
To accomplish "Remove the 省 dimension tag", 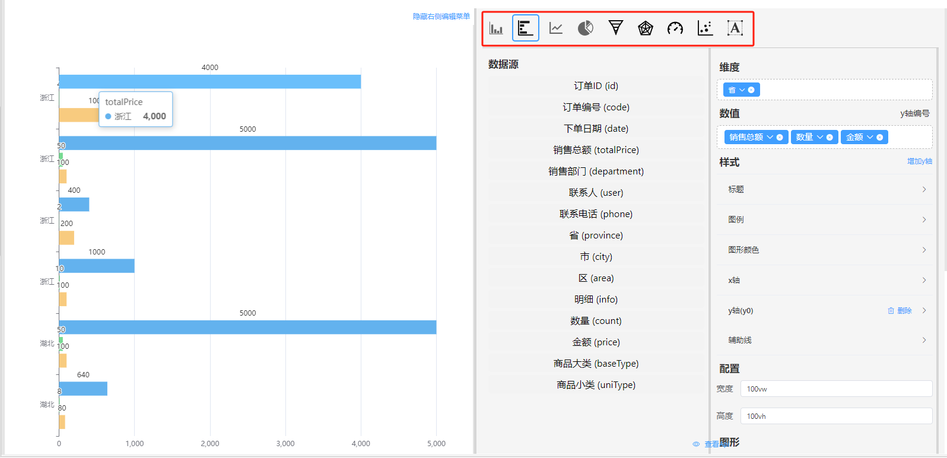I will click(751, 90).
